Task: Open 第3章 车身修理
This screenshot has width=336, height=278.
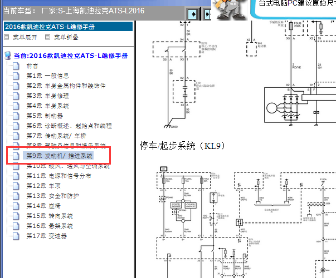Action: 47,96
